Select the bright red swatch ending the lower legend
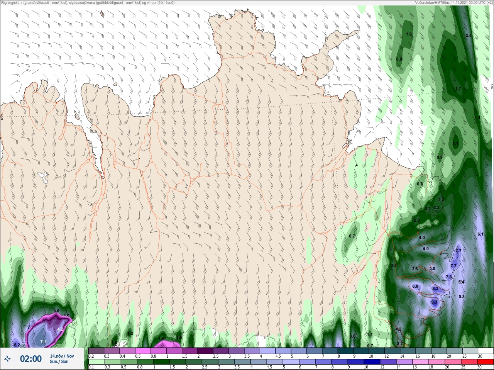This screenshot has height=370, width=494. coord(486,362)
